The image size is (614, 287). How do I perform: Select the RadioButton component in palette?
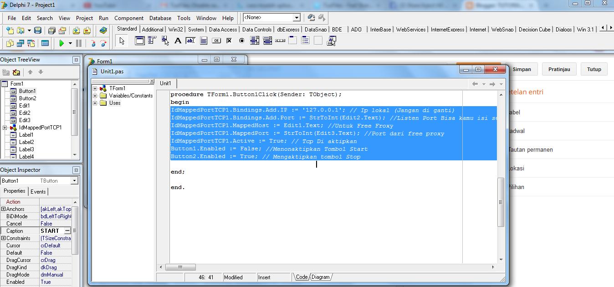242,41
